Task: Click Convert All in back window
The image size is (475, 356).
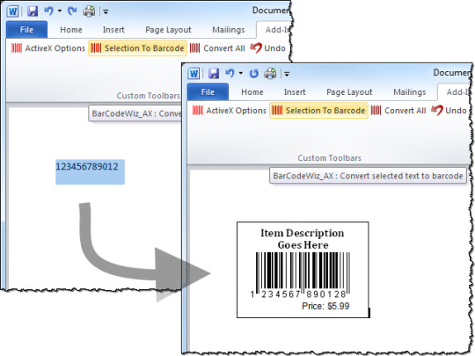Action: 217,48
